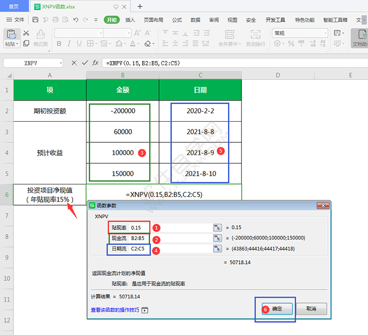This screenshot has height=335, width=368.
Task: Click the fx insert function icon
Action: click(95, 63)
